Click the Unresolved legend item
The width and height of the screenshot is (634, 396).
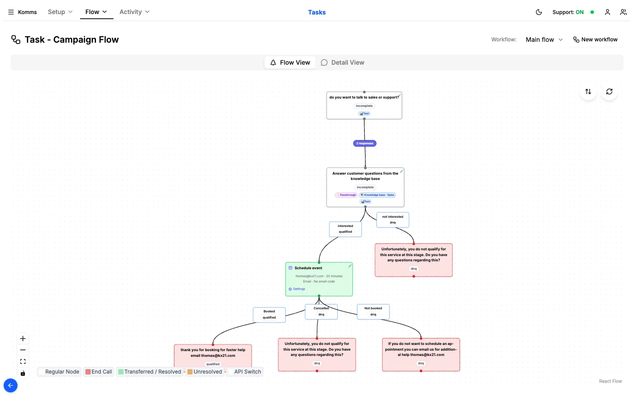(x=205, y=372)
